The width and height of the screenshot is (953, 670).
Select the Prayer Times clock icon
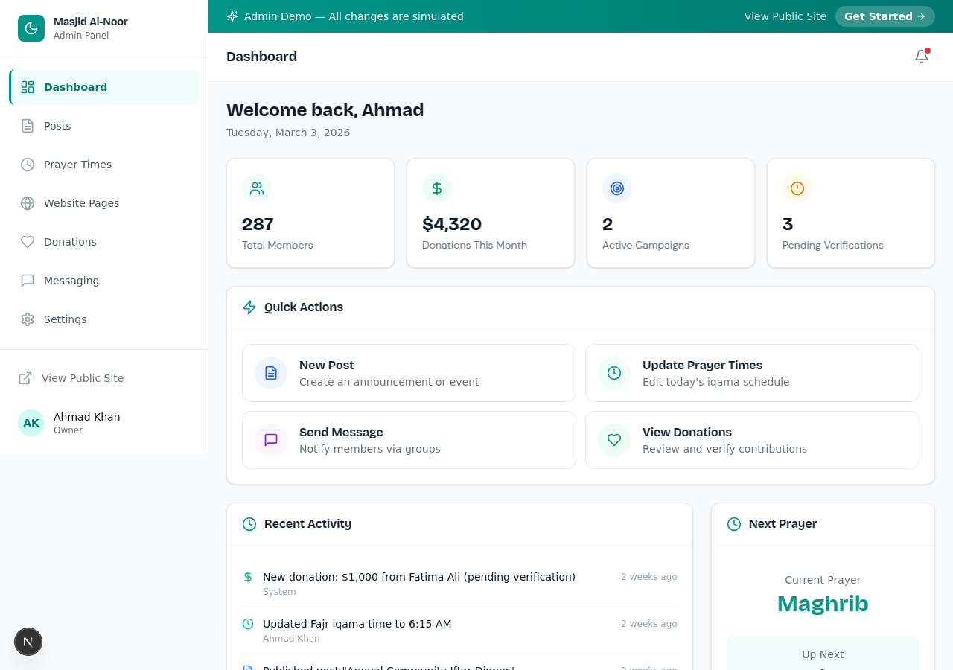tap(28, 165)
